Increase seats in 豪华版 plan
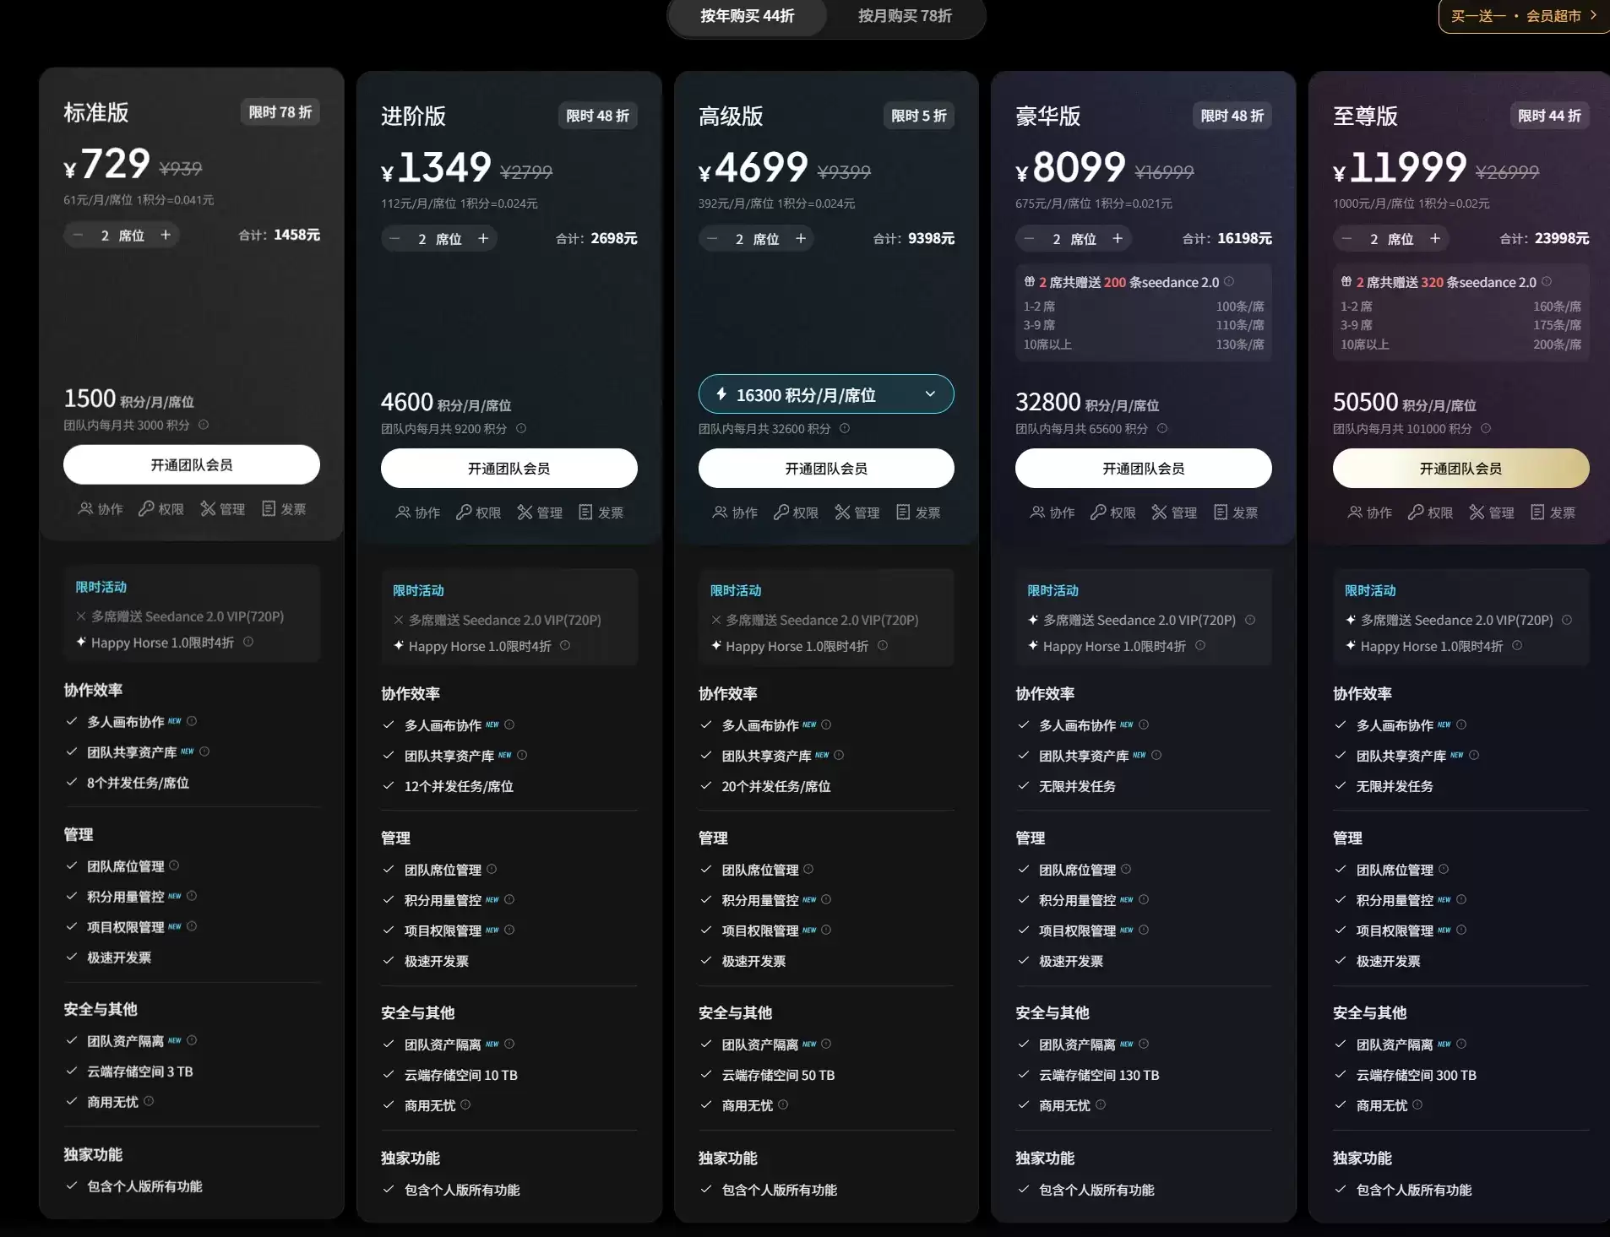 click(x=1118, y=238)
